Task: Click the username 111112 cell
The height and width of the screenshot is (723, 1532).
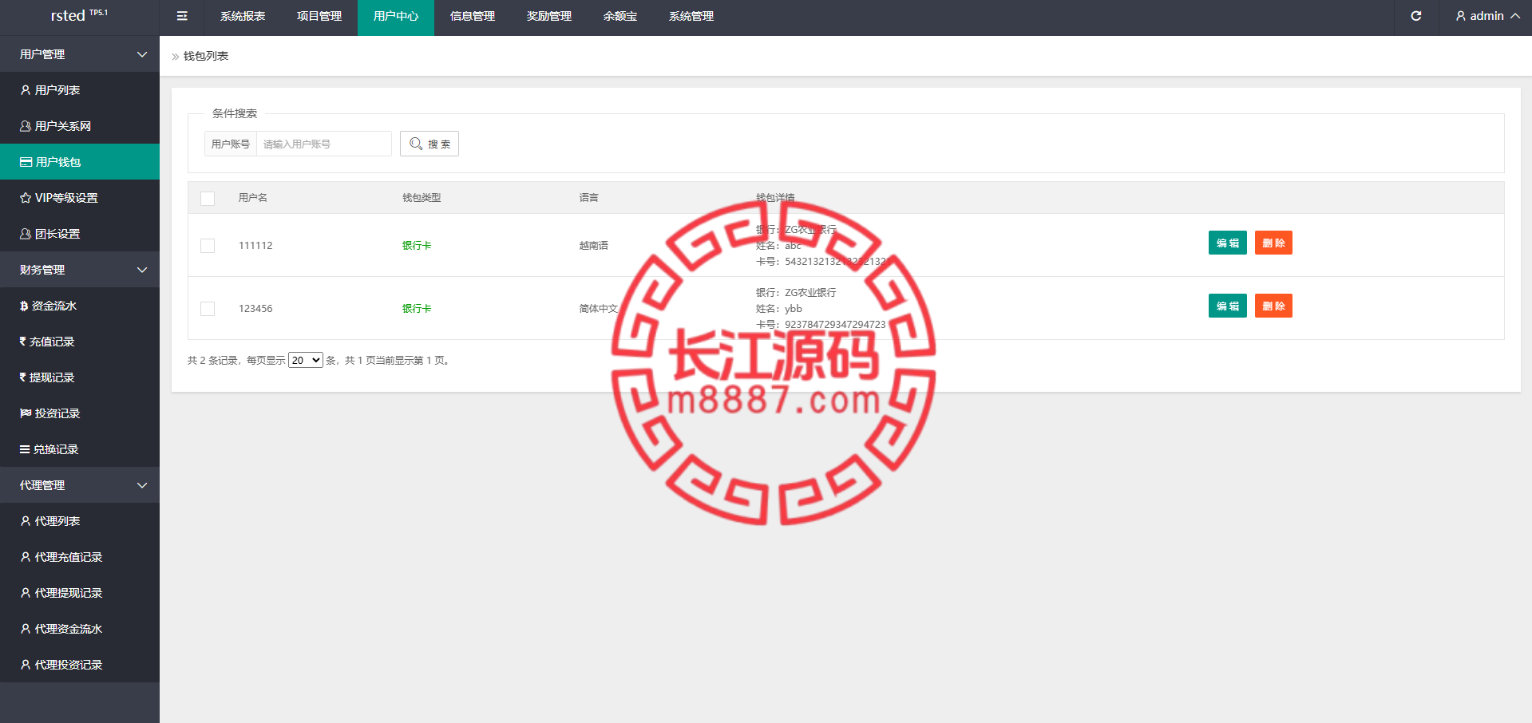Action: (x=255, y=246)
